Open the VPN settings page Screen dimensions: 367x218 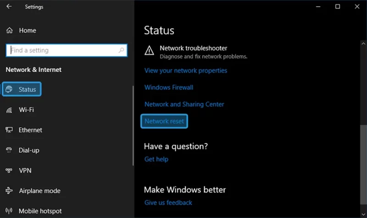pyautogui.click(x=25, y=170)
